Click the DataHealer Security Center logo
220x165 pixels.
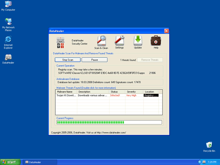point(61,42)
